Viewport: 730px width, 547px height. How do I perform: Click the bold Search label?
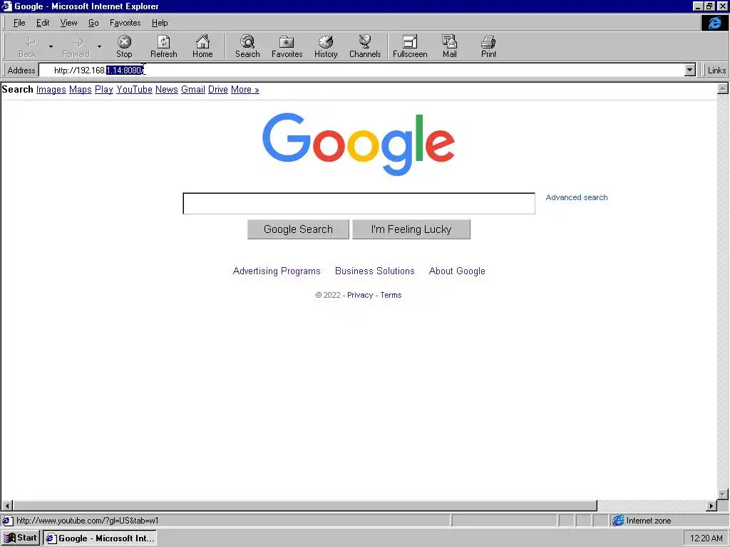18,89
